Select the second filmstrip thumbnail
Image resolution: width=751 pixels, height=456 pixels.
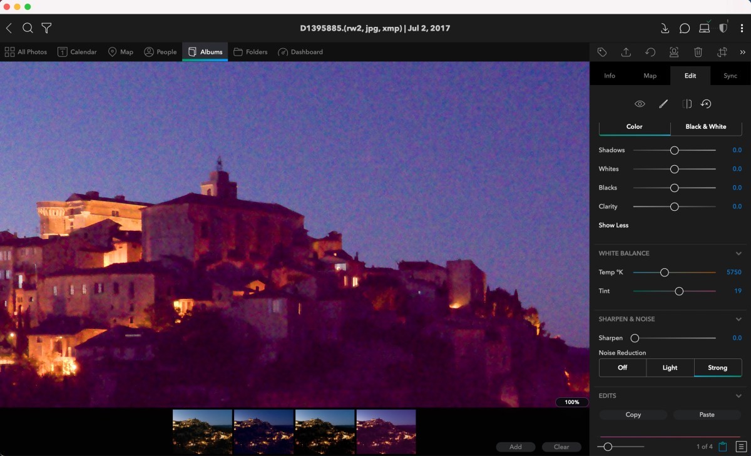[x=263, y=432]
